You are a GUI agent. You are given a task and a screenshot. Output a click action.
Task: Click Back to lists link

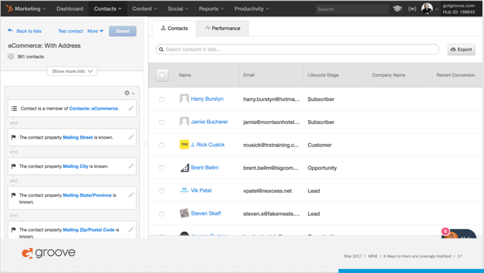[29, 31]
